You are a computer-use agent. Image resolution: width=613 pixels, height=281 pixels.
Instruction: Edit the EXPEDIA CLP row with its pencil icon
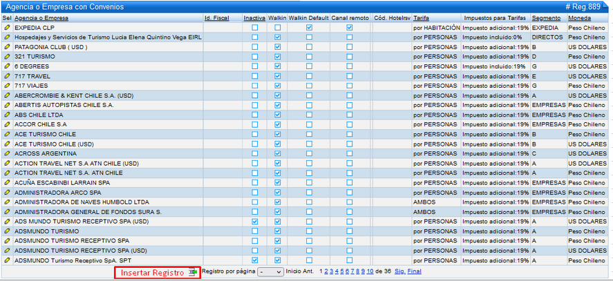7,28
